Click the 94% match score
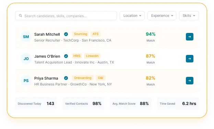 point(151,34)
